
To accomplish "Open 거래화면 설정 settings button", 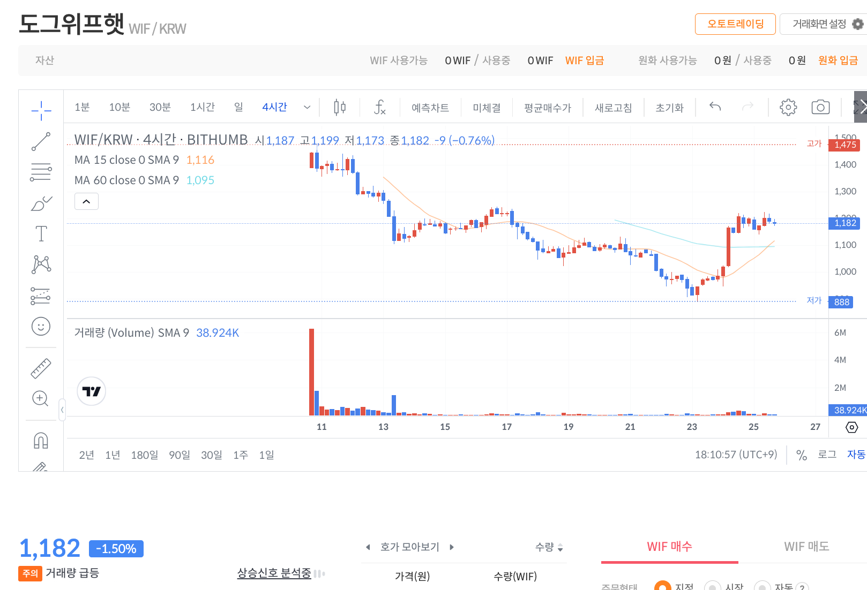I will [x=823, y=24].
